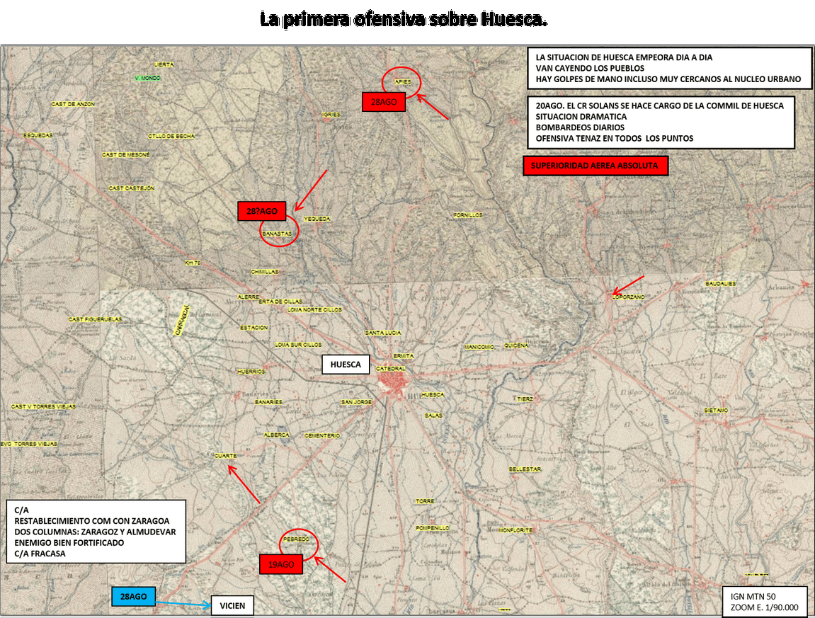
Task: Click the YEQUEDA label
Action: pyautogui.click(x=317, y=219)
